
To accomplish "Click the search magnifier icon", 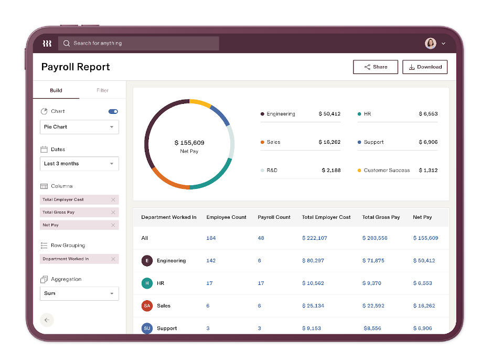I will tap(66, 44).
